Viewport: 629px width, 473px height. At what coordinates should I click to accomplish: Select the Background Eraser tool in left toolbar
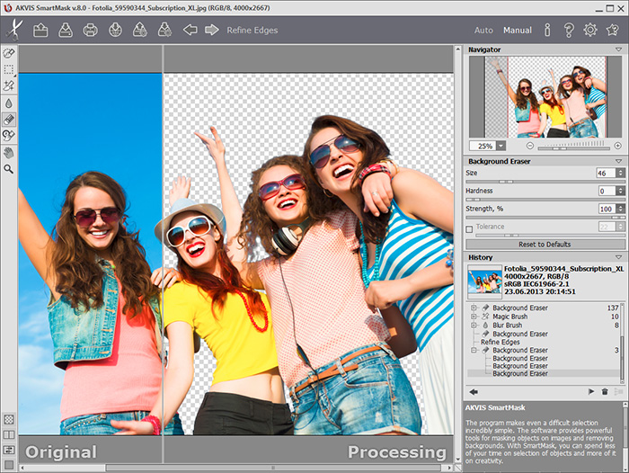9,119
